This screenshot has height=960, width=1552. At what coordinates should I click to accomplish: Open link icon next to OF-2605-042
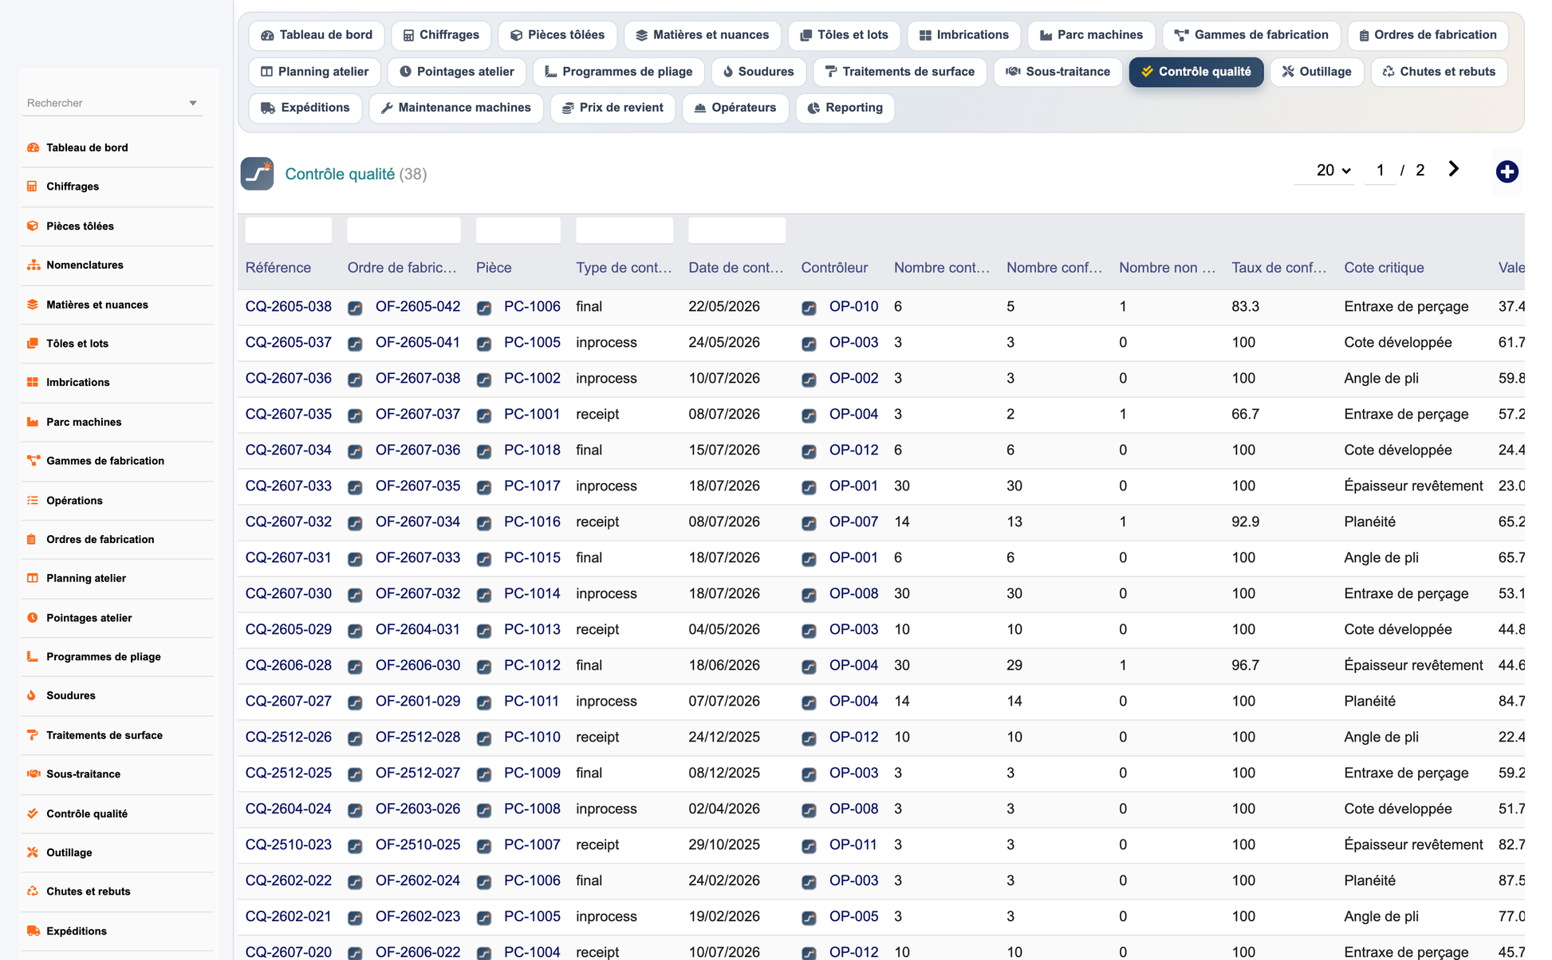click(x=356, y=308)
